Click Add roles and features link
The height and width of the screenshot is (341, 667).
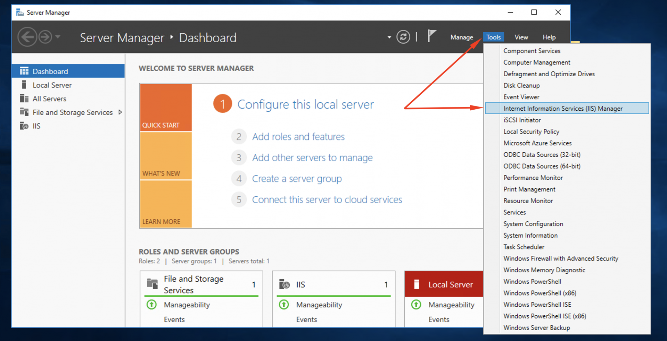[x=298, y=137]
